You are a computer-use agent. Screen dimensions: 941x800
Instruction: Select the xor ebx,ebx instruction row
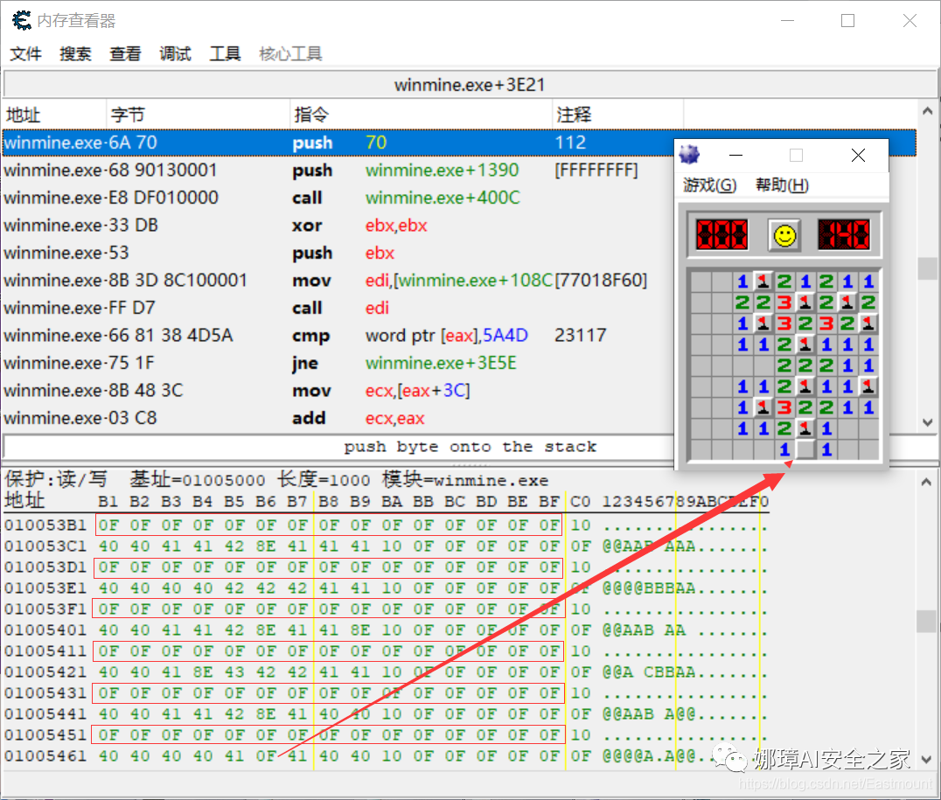338,225
